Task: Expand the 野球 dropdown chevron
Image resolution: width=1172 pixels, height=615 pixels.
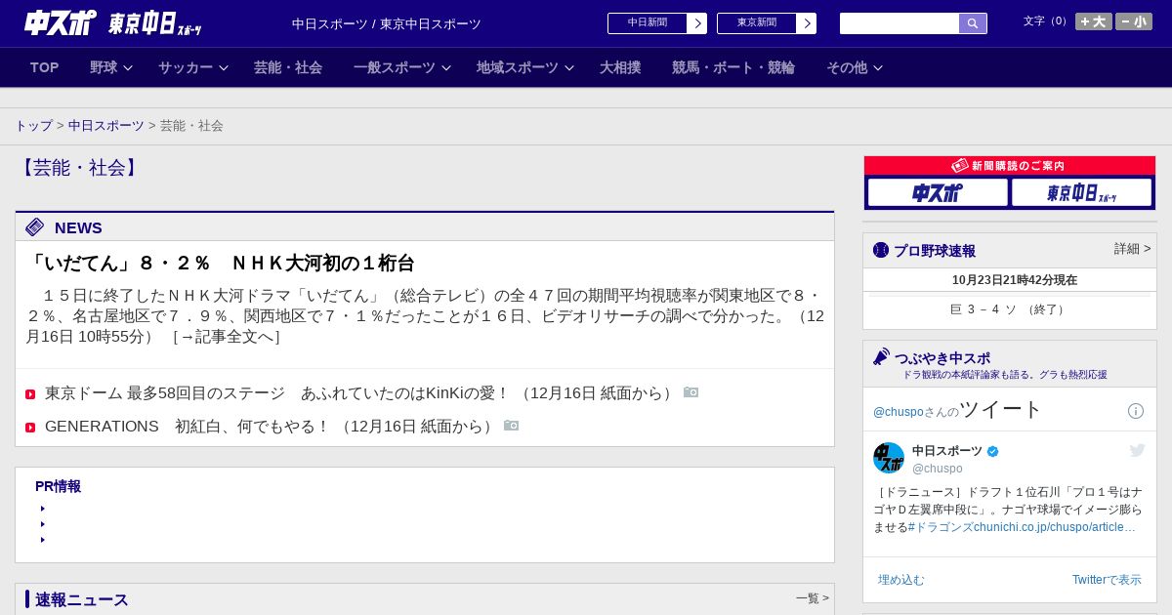Action: [x=128, y=68]
